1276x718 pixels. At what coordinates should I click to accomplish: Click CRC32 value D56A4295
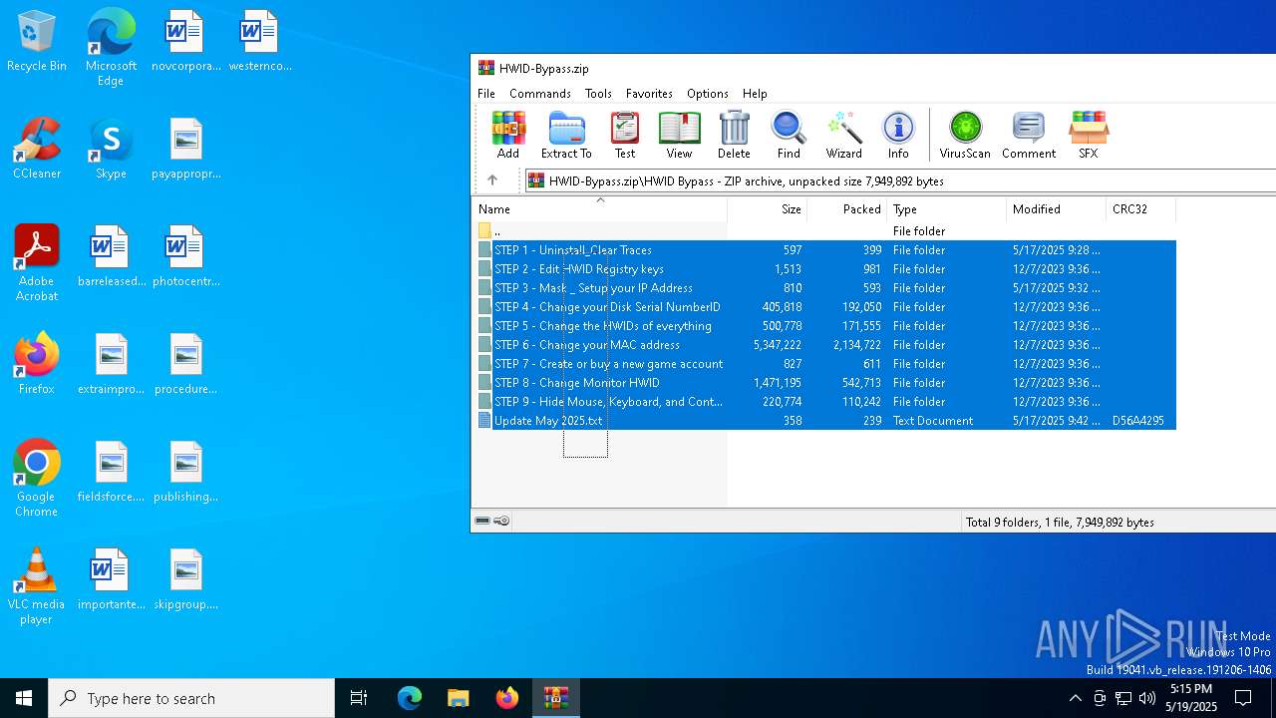(1138, 421)
